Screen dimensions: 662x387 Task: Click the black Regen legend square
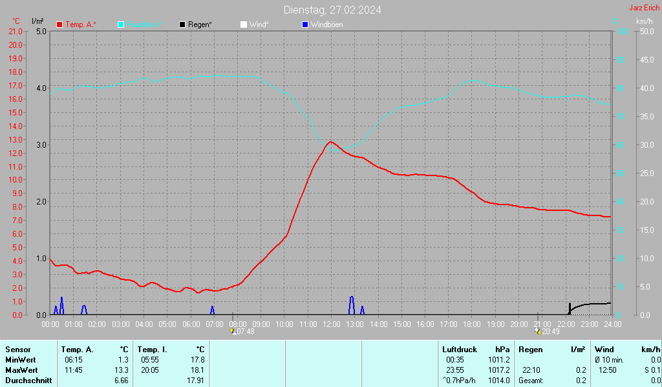183,25
